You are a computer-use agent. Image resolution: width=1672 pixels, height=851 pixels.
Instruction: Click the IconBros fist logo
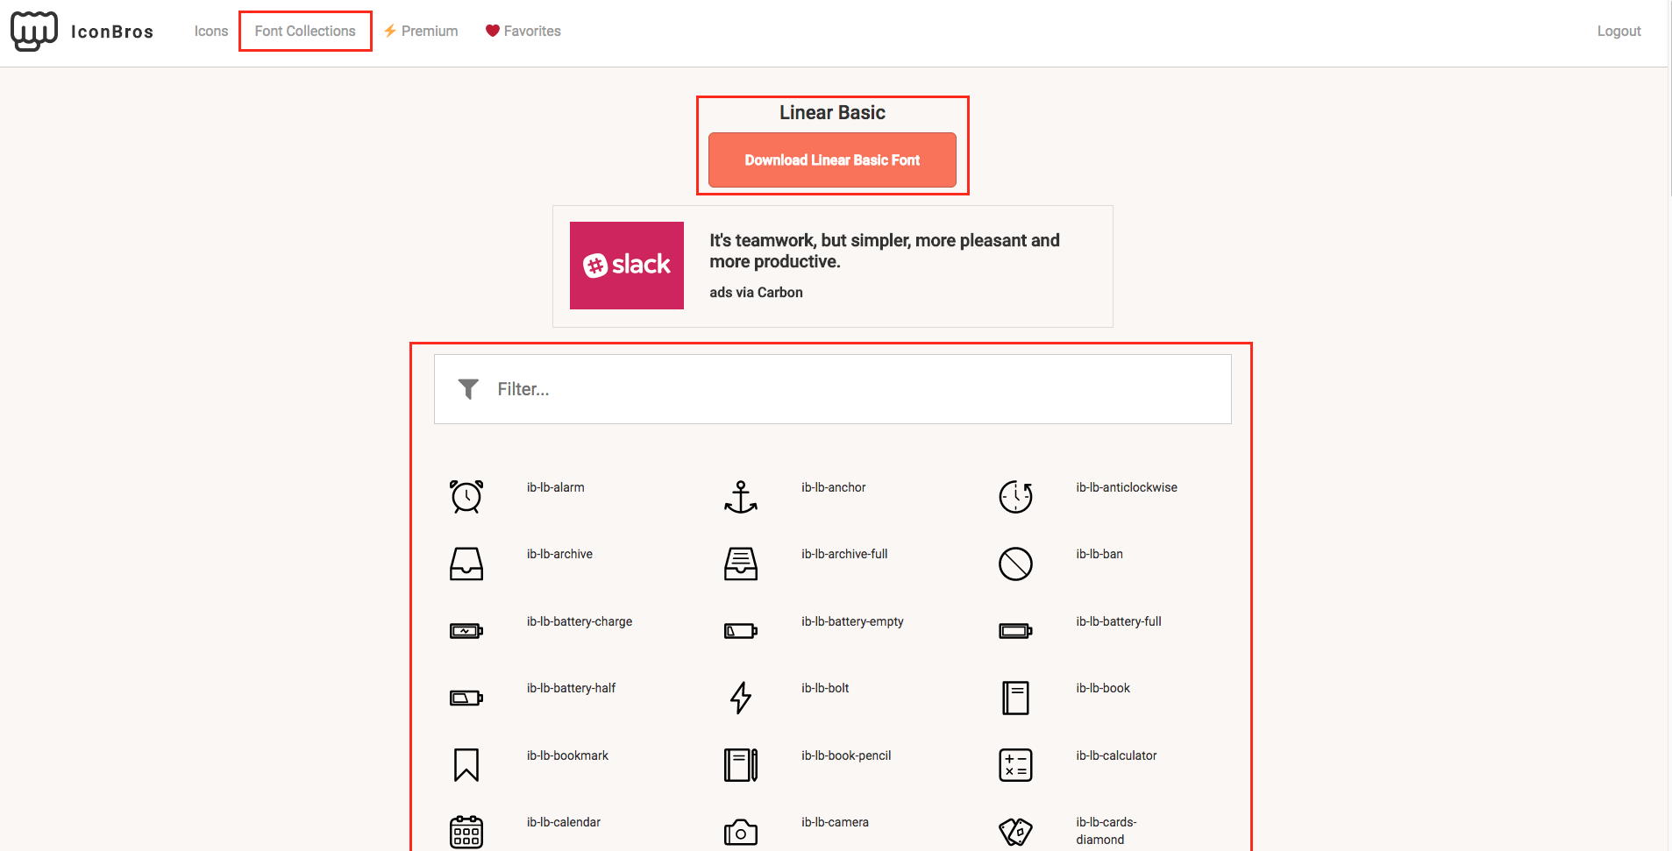click(x=34, y=32)
